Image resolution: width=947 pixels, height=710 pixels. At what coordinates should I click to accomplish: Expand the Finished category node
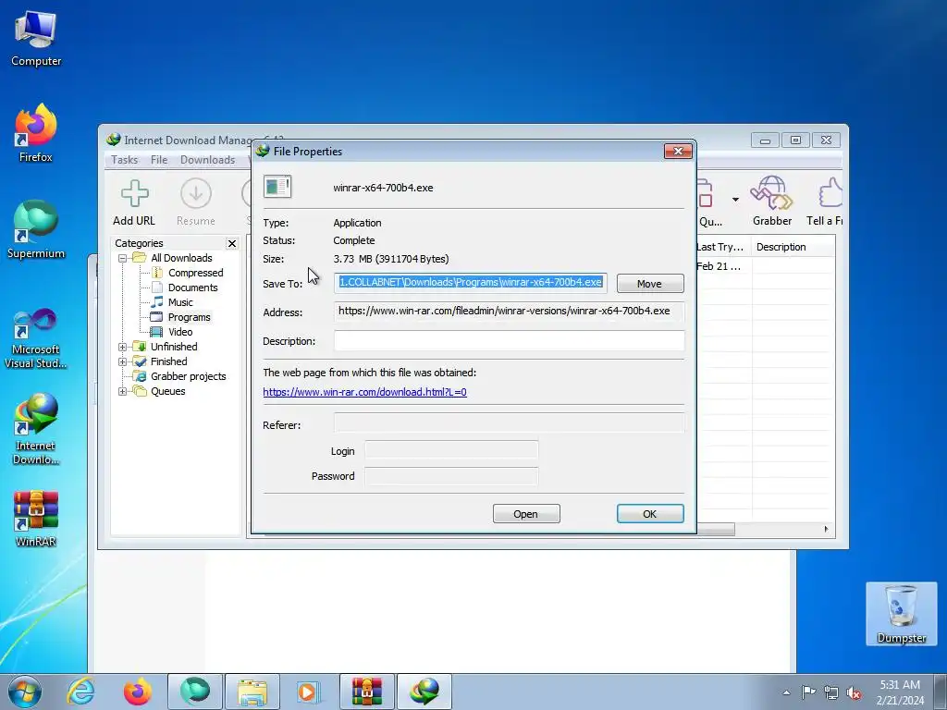pyautogui.click(x=123, y=361)
